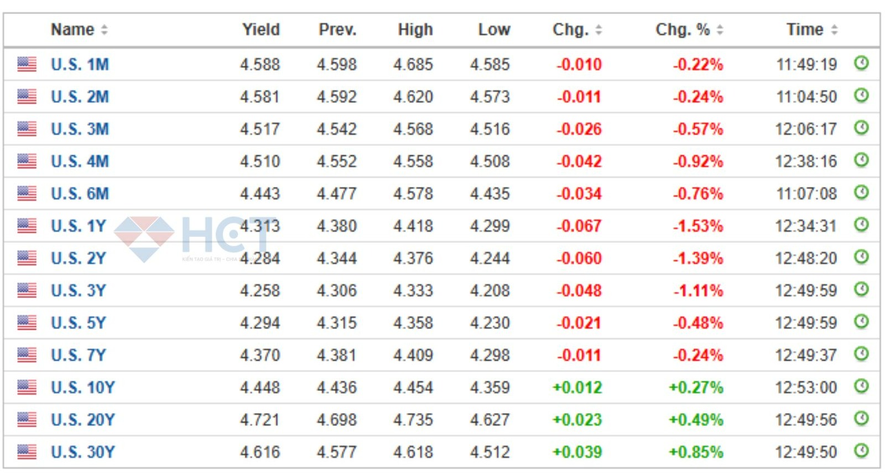Click the US flag icon next to U.S. 20Y
The image size is (885, 475).
pos(27,420)
